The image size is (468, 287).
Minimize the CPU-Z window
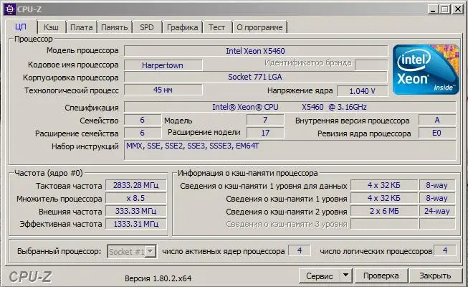(x=434, y=9)
